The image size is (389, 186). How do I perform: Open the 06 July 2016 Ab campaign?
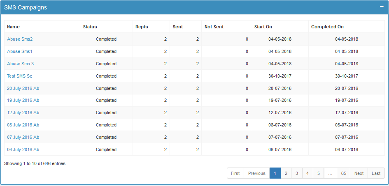(x=23, y=150)
